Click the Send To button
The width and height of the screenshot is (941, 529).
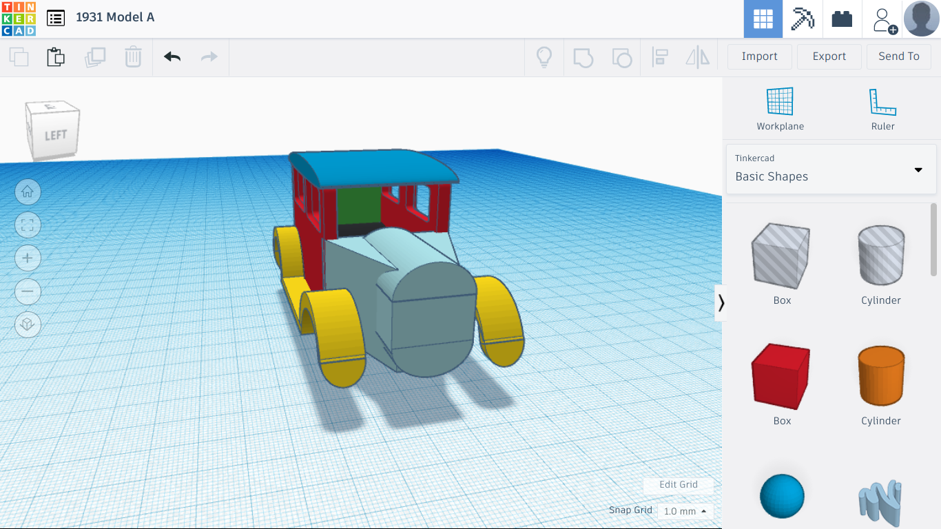pos(899,56)
